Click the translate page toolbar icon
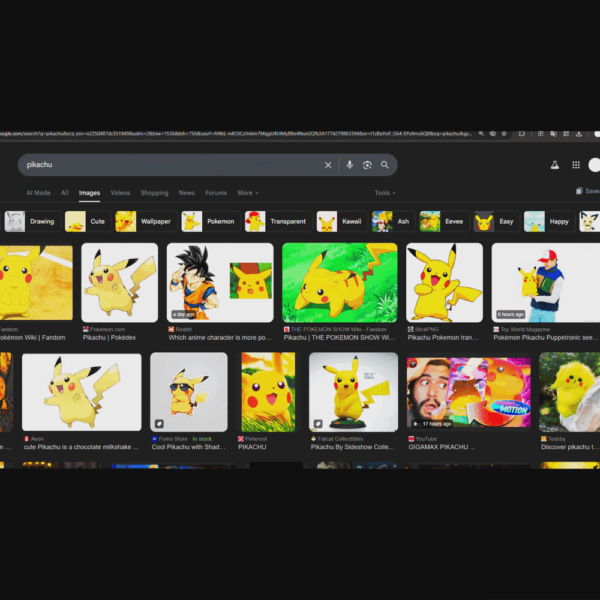This screenshot has width=600, height=600. (553, 134)
